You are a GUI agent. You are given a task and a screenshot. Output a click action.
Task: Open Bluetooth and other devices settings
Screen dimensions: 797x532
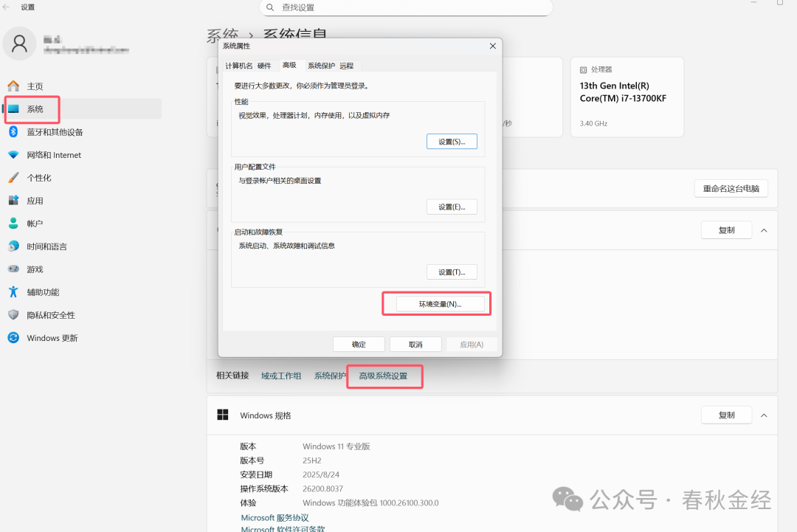(x=13, y=132)
